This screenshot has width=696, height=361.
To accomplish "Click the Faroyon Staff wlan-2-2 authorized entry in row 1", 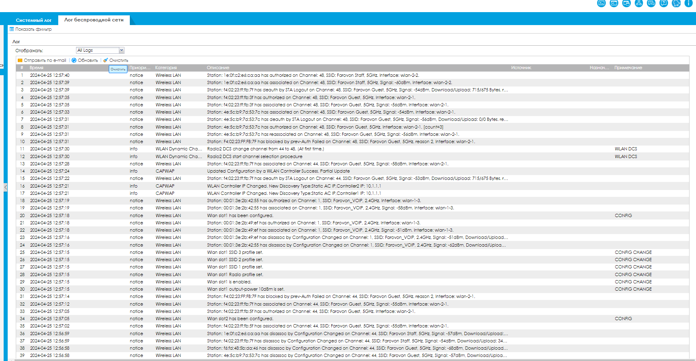I will click(x=313, y=75).
